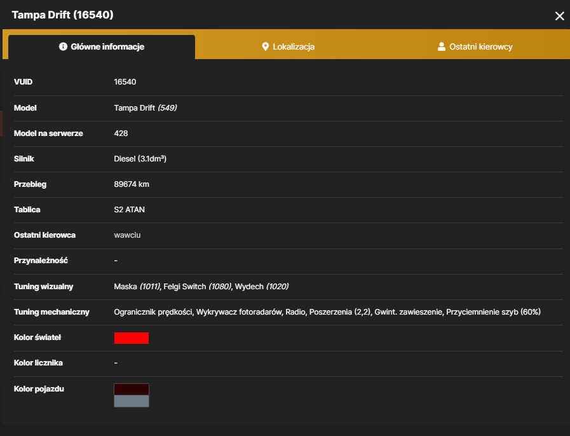
Task: Click the Kolor pojazdu row label
Action: (39, 389)
